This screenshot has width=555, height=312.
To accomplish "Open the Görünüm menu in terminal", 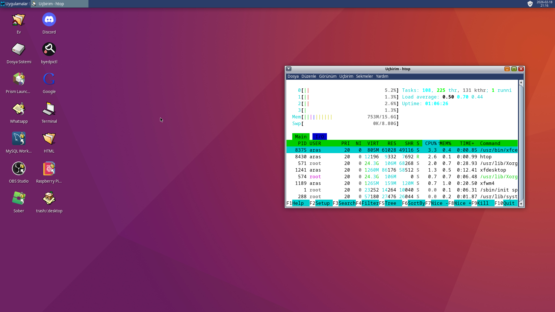I will [328, 76].
